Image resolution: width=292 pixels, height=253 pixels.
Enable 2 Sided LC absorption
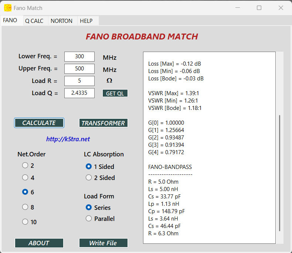(89, 177)
